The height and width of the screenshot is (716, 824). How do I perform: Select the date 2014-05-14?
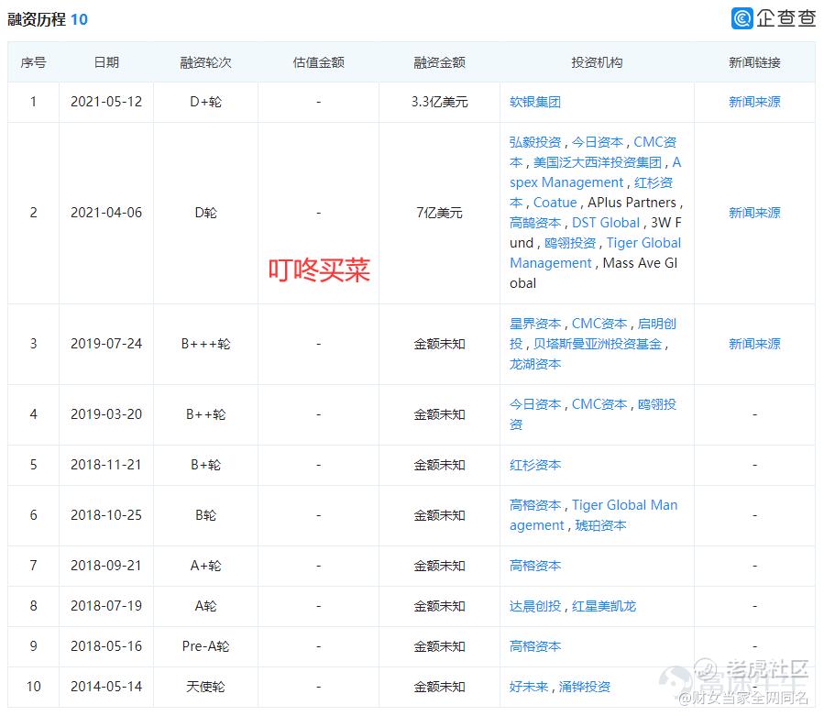[106, 687]
